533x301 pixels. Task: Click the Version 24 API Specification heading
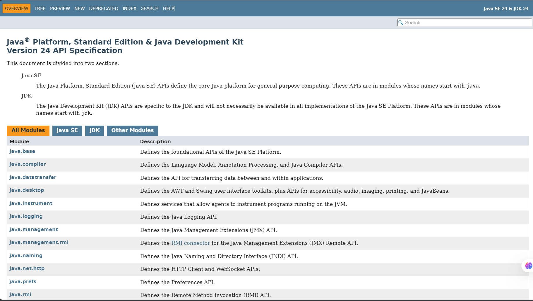click(64, 50)
